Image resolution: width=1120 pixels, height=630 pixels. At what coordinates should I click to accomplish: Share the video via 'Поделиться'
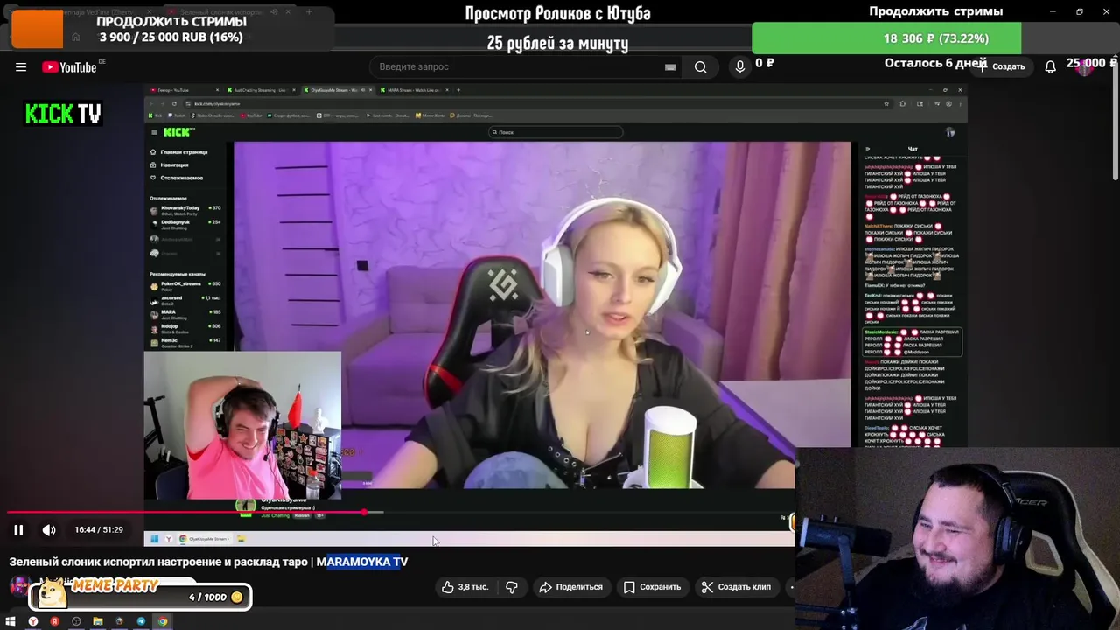pyautogui.click(x=571, y=587)
